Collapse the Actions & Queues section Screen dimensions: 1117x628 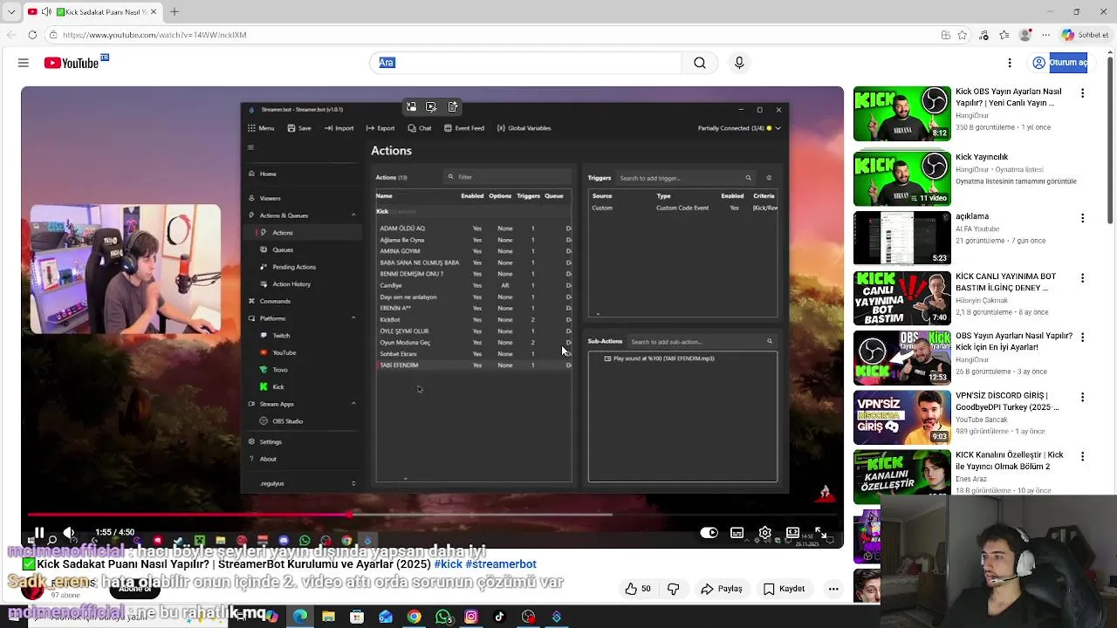[x=353, y=215]
